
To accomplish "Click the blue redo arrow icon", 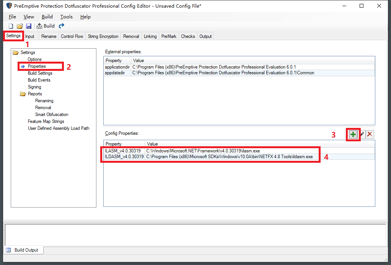I will coord(61,26).
